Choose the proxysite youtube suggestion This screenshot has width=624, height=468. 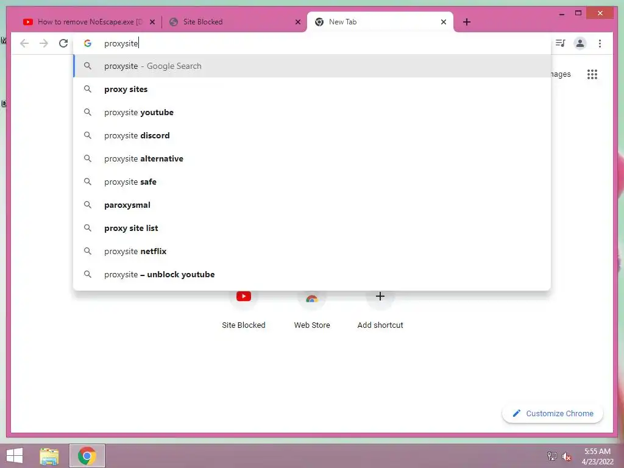313,112
